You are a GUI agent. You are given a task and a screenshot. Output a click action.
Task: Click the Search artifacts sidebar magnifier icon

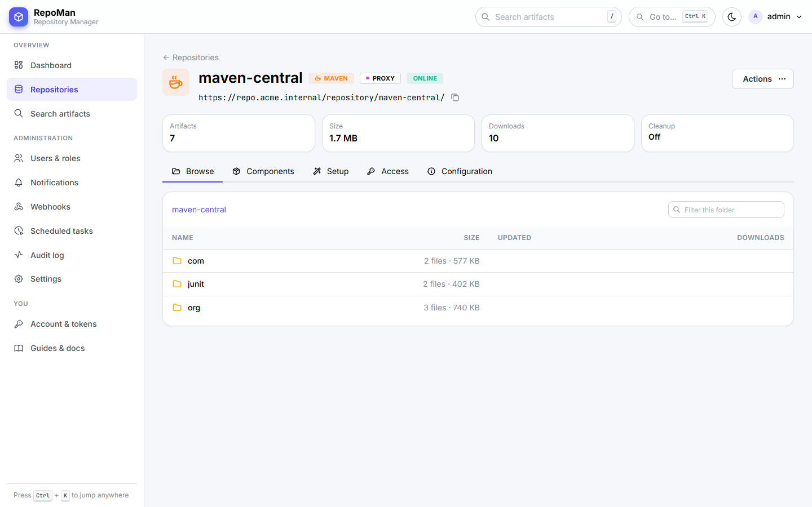(x=19, y=114)
